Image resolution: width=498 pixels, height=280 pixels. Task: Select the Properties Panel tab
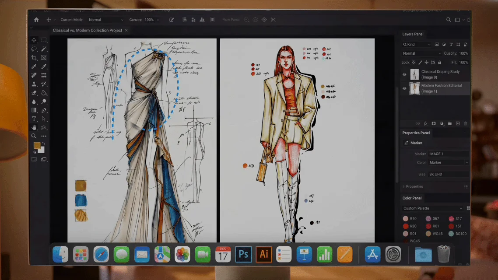416,133
